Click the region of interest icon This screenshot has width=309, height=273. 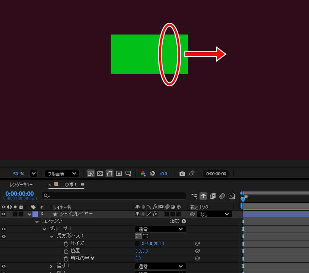point(119,173)
